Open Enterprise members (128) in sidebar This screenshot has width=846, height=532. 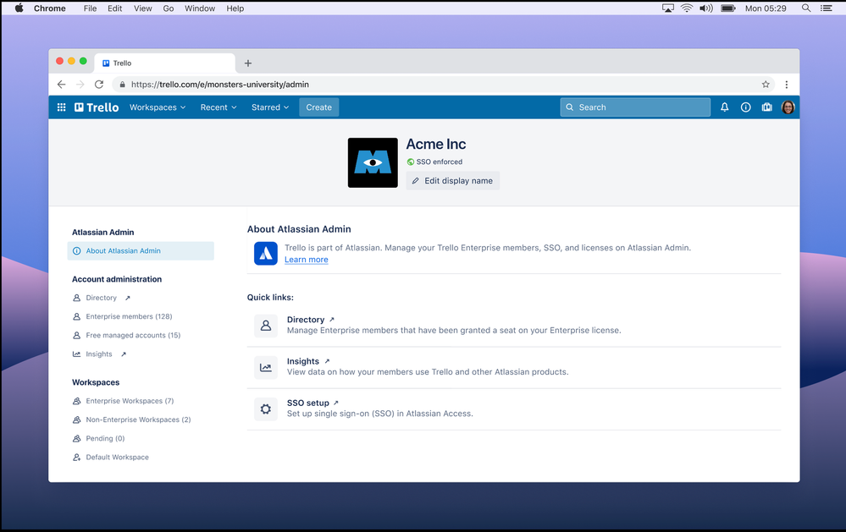(x=129, y=316)
